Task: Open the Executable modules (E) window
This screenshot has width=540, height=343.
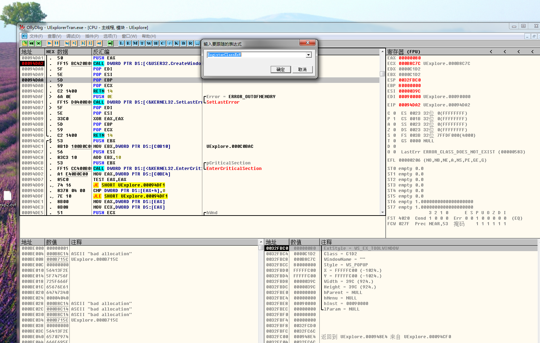Action: click(128, 43)
